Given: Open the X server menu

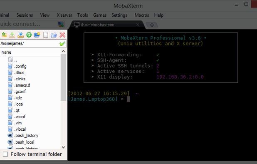Looking at the screenshot, I should point(64,15).
